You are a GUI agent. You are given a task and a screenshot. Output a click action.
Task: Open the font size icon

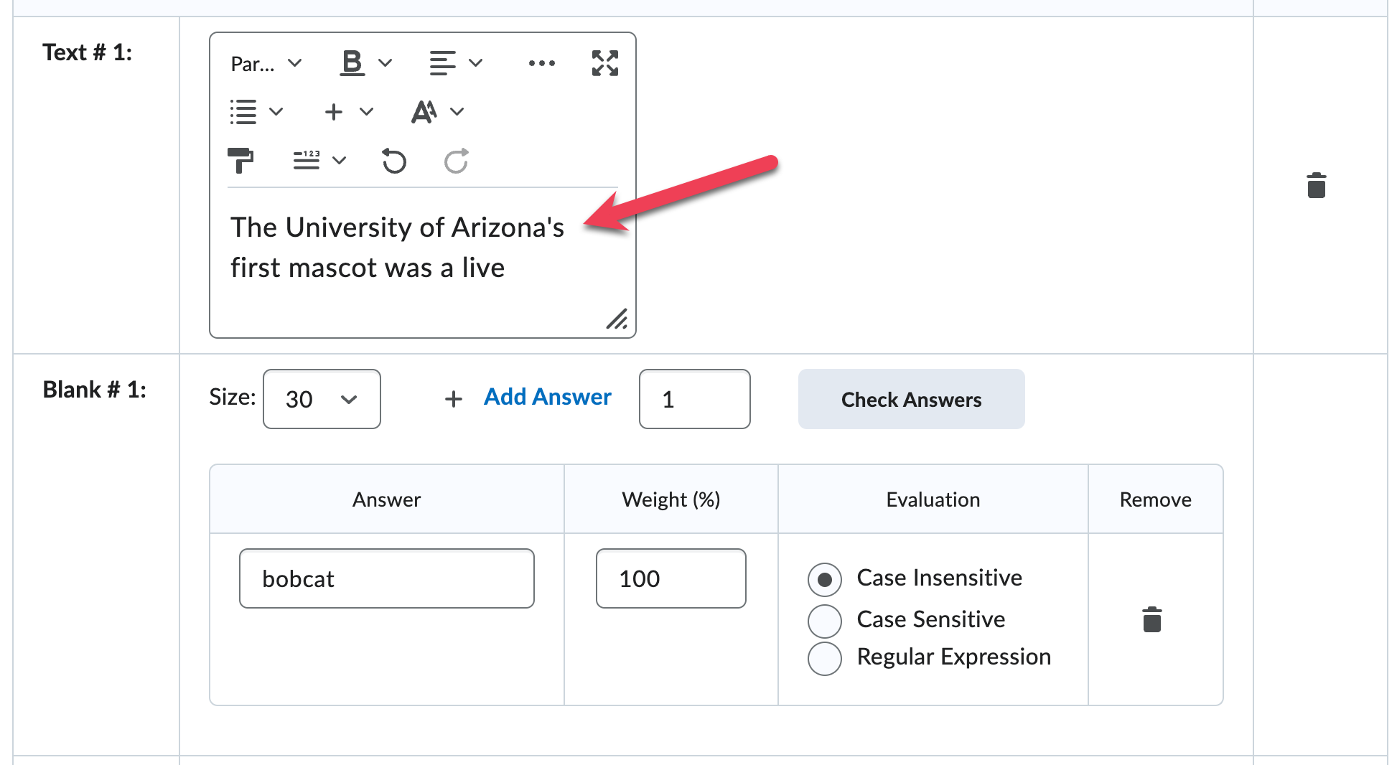424,112
